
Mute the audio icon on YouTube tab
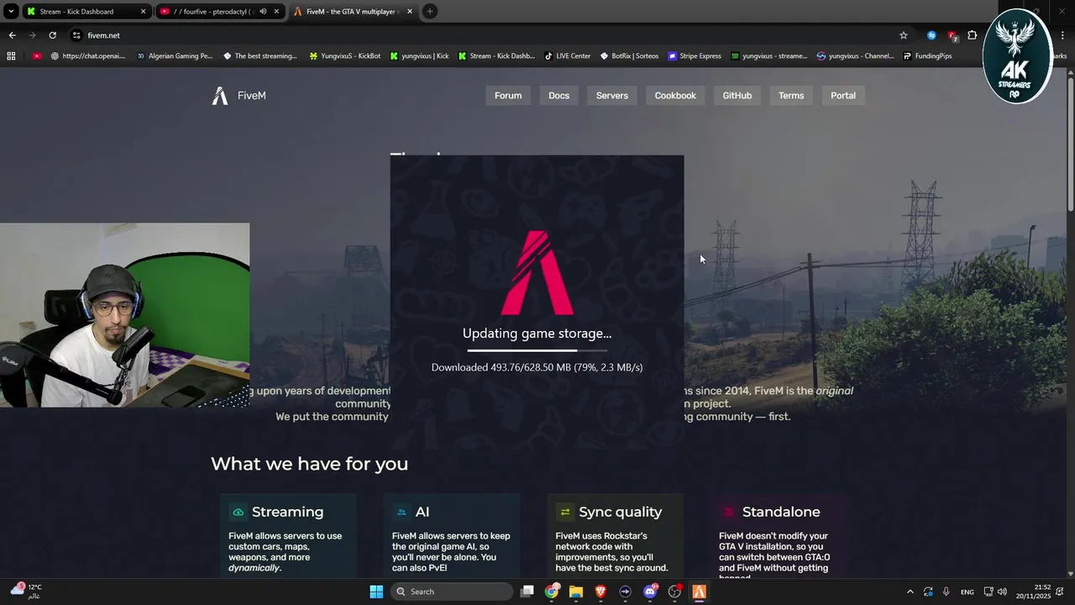[x=263, y=12]
